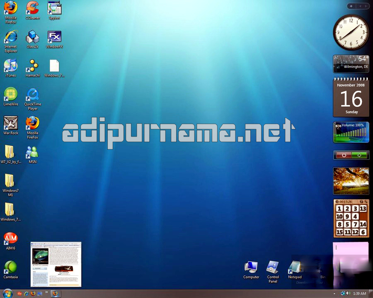Viewport: 373px width, 298px height.
Task: Show hidden tray icons arrow
Action: click(x=334, y=294)
